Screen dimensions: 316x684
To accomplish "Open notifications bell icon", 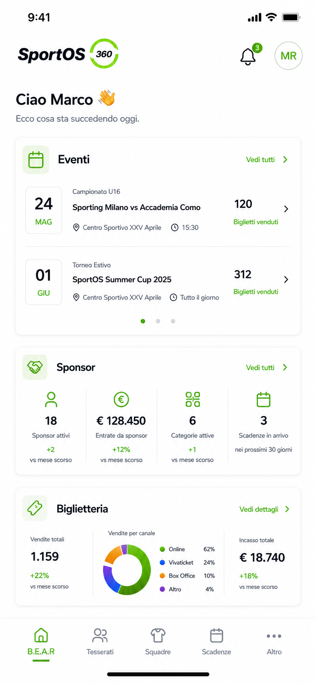I will tap(248, 57).
